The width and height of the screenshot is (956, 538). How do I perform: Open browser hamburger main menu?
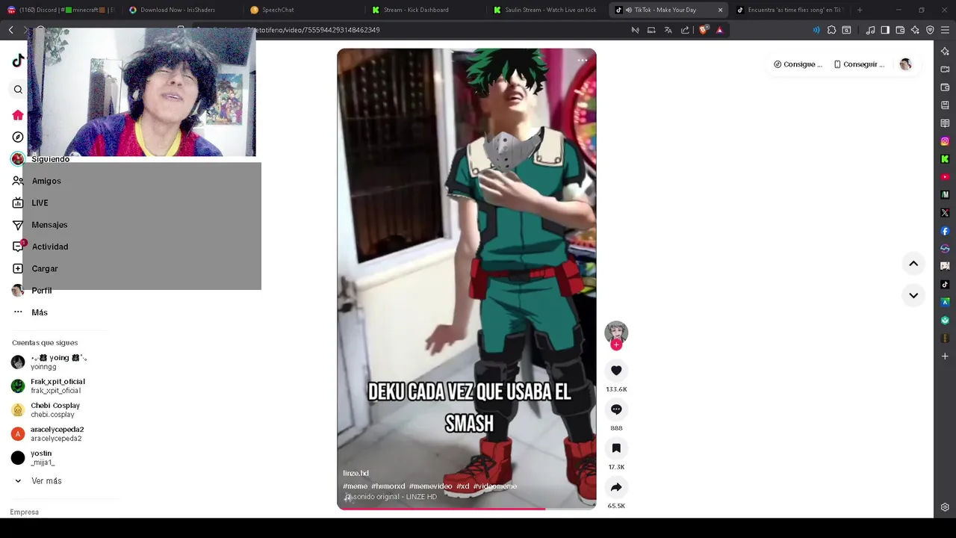tap(945, 30)
